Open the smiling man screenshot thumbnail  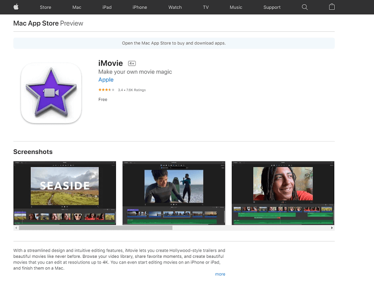click(x=283, y=193)
